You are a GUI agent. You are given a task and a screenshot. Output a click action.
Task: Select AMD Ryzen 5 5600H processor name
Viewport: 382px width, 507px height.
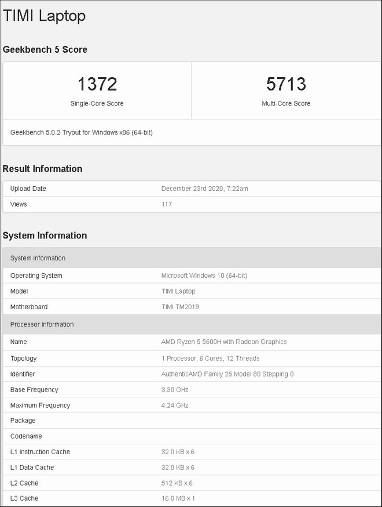pyautogui.click(x=224, y=342)
